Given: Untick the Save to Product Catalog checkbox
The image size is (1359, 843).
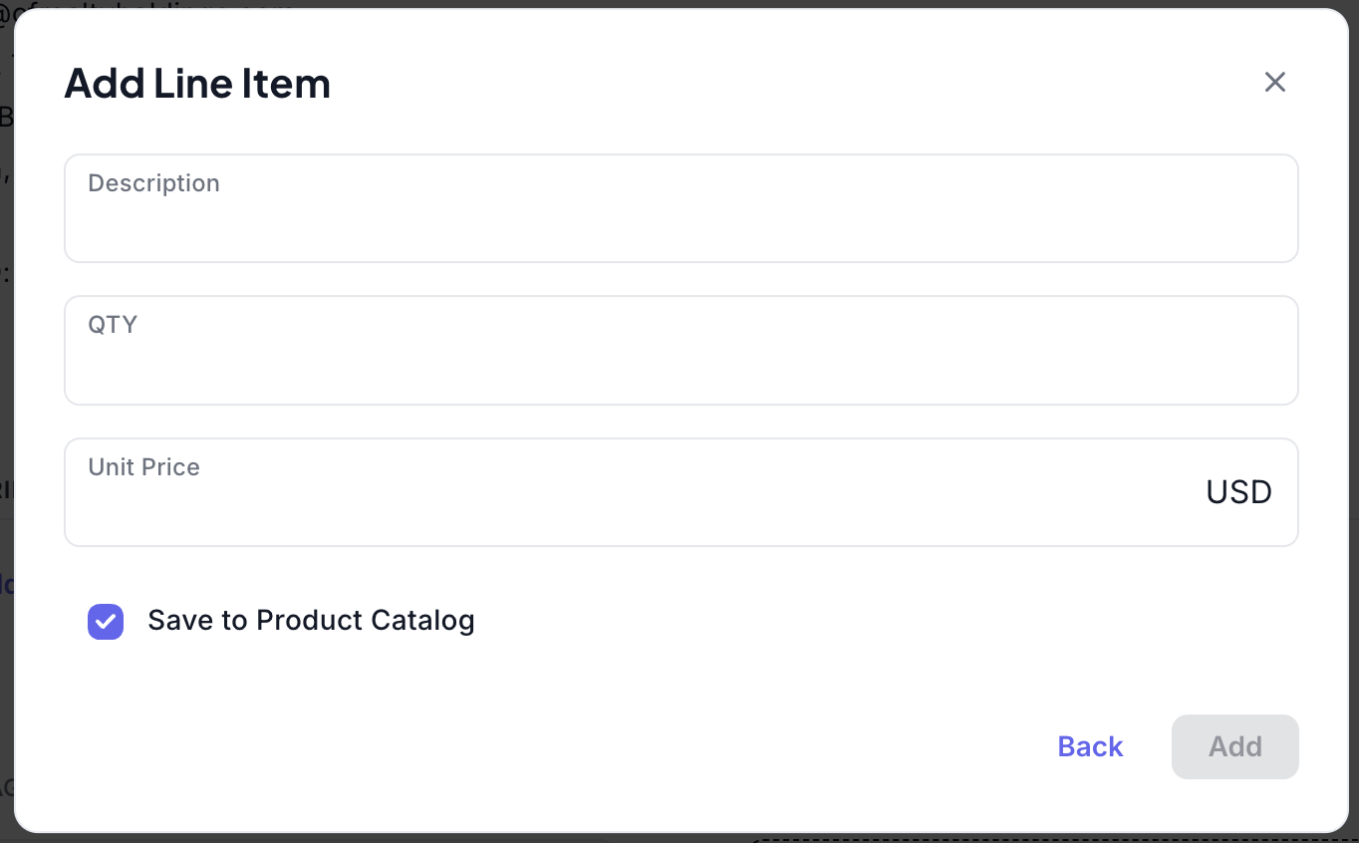Looking at the screenshot, I should point(106,622).
